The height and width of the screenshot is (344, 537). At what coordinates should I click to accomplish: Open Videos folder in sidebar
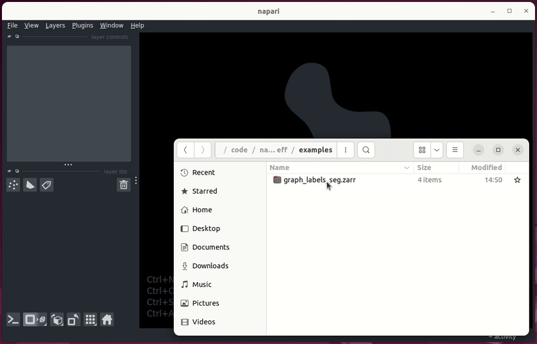tap(220, 322)
